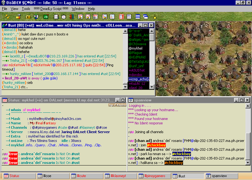Open the Window menu
252x180 pixels.
tap(78, 8)
